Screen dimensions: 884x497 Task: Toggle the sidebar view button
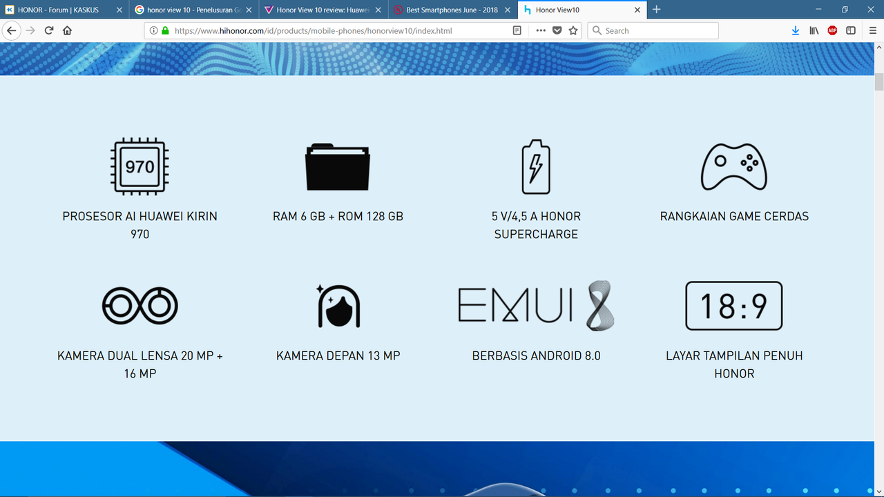(x=851, y=30)
